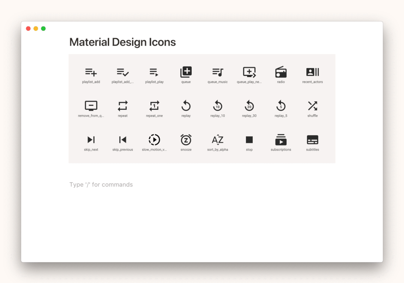This screenshot has height=283, width=404.
Task: Click the "Type '/' for commands" text field
Action: click(x=101, y=185)
